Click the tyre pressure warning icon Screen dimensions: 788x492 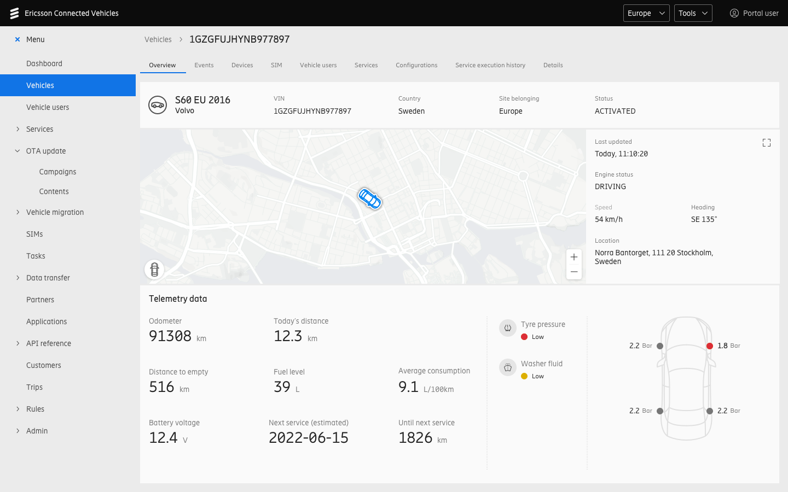[508, 328]
